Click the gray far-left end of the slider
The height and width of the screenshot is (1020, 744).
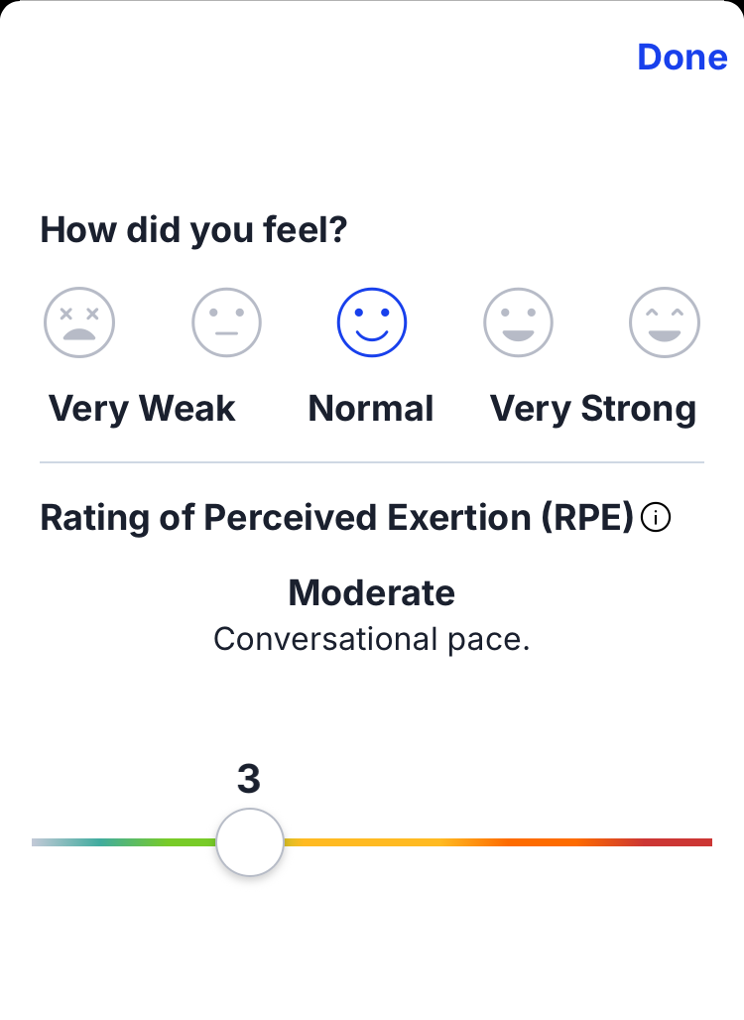click(42, 842)
